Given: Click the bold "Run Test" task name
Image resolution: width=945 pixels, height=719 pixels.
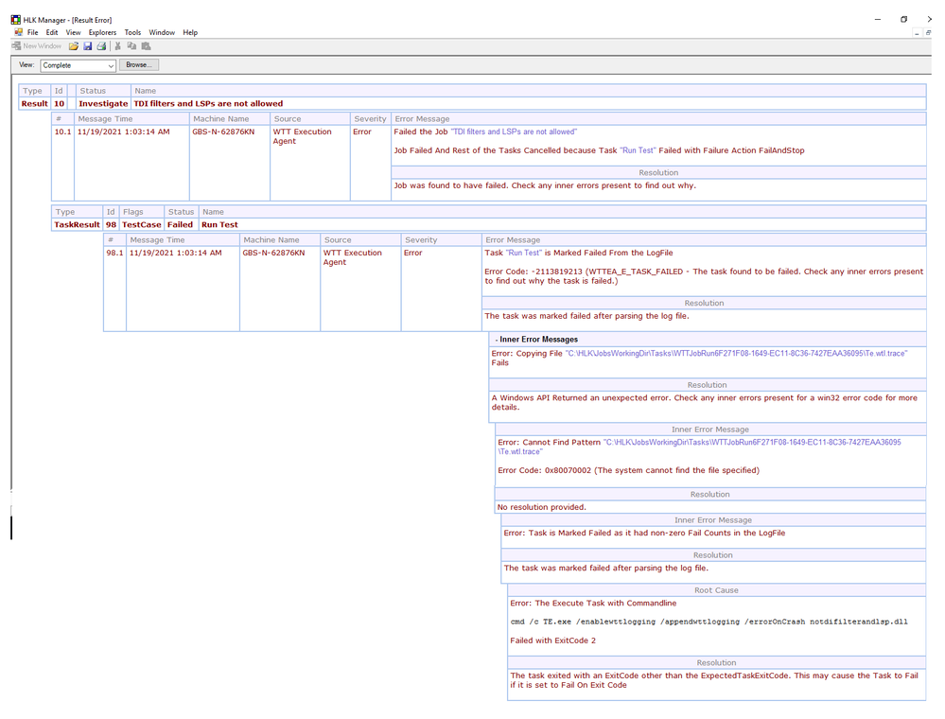Looking at the screenshot, I should pos(220,225).
